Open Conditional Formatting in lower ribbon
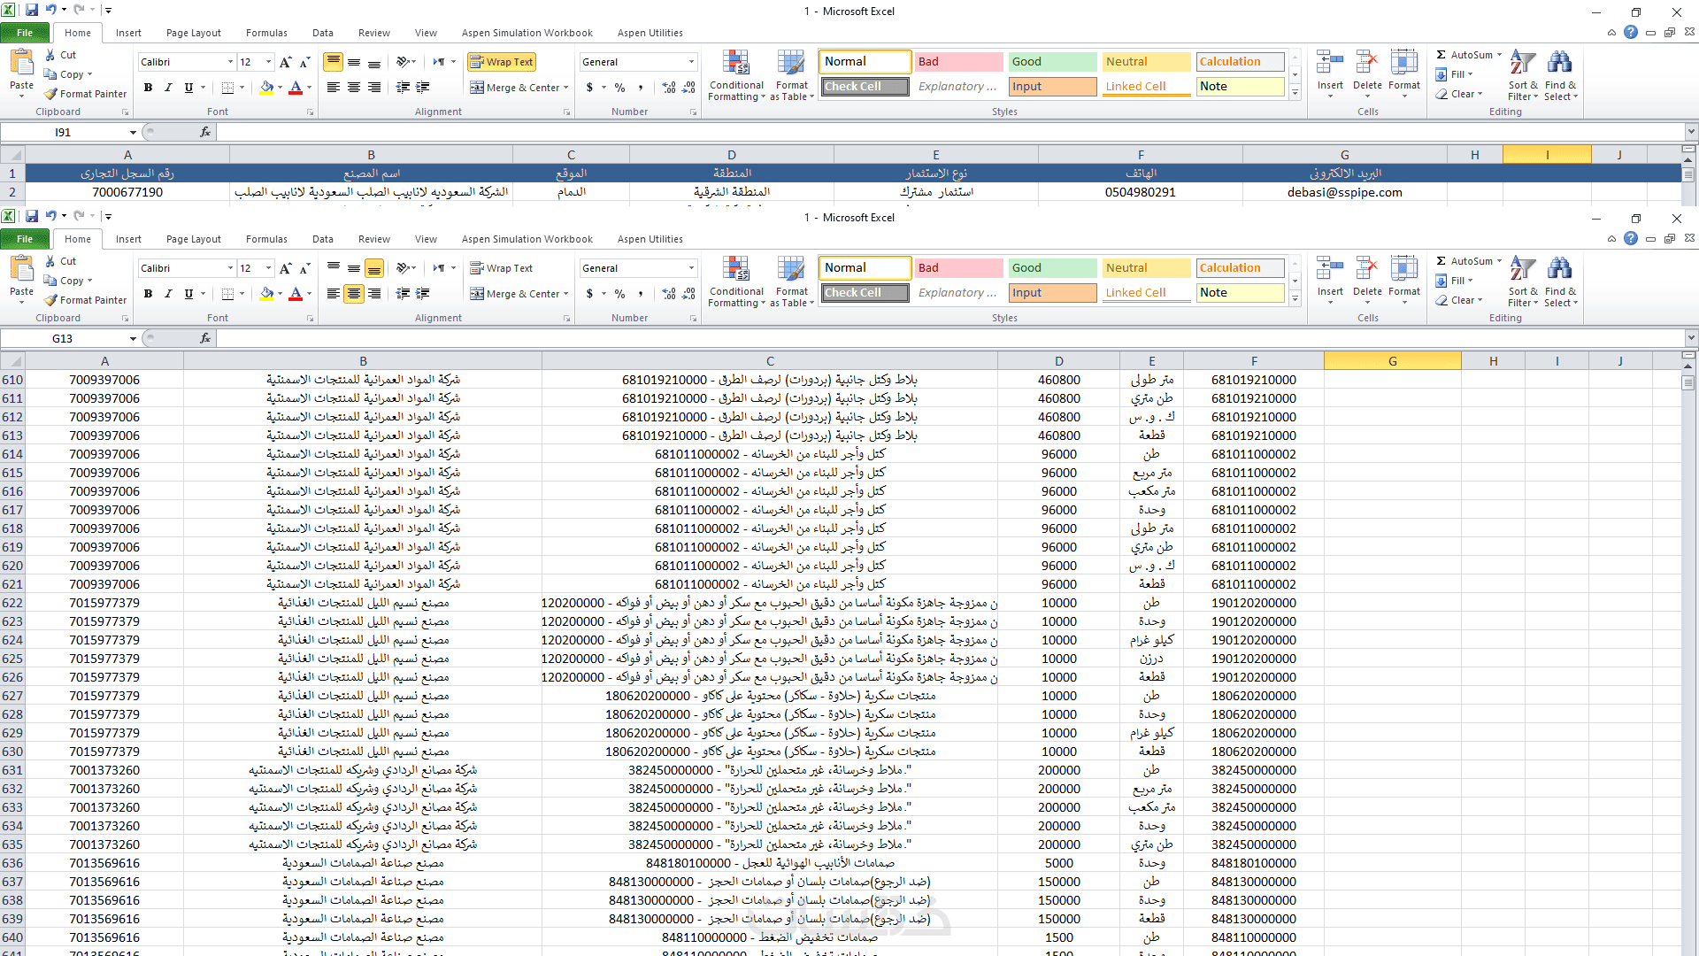 (x=736, y=281)
